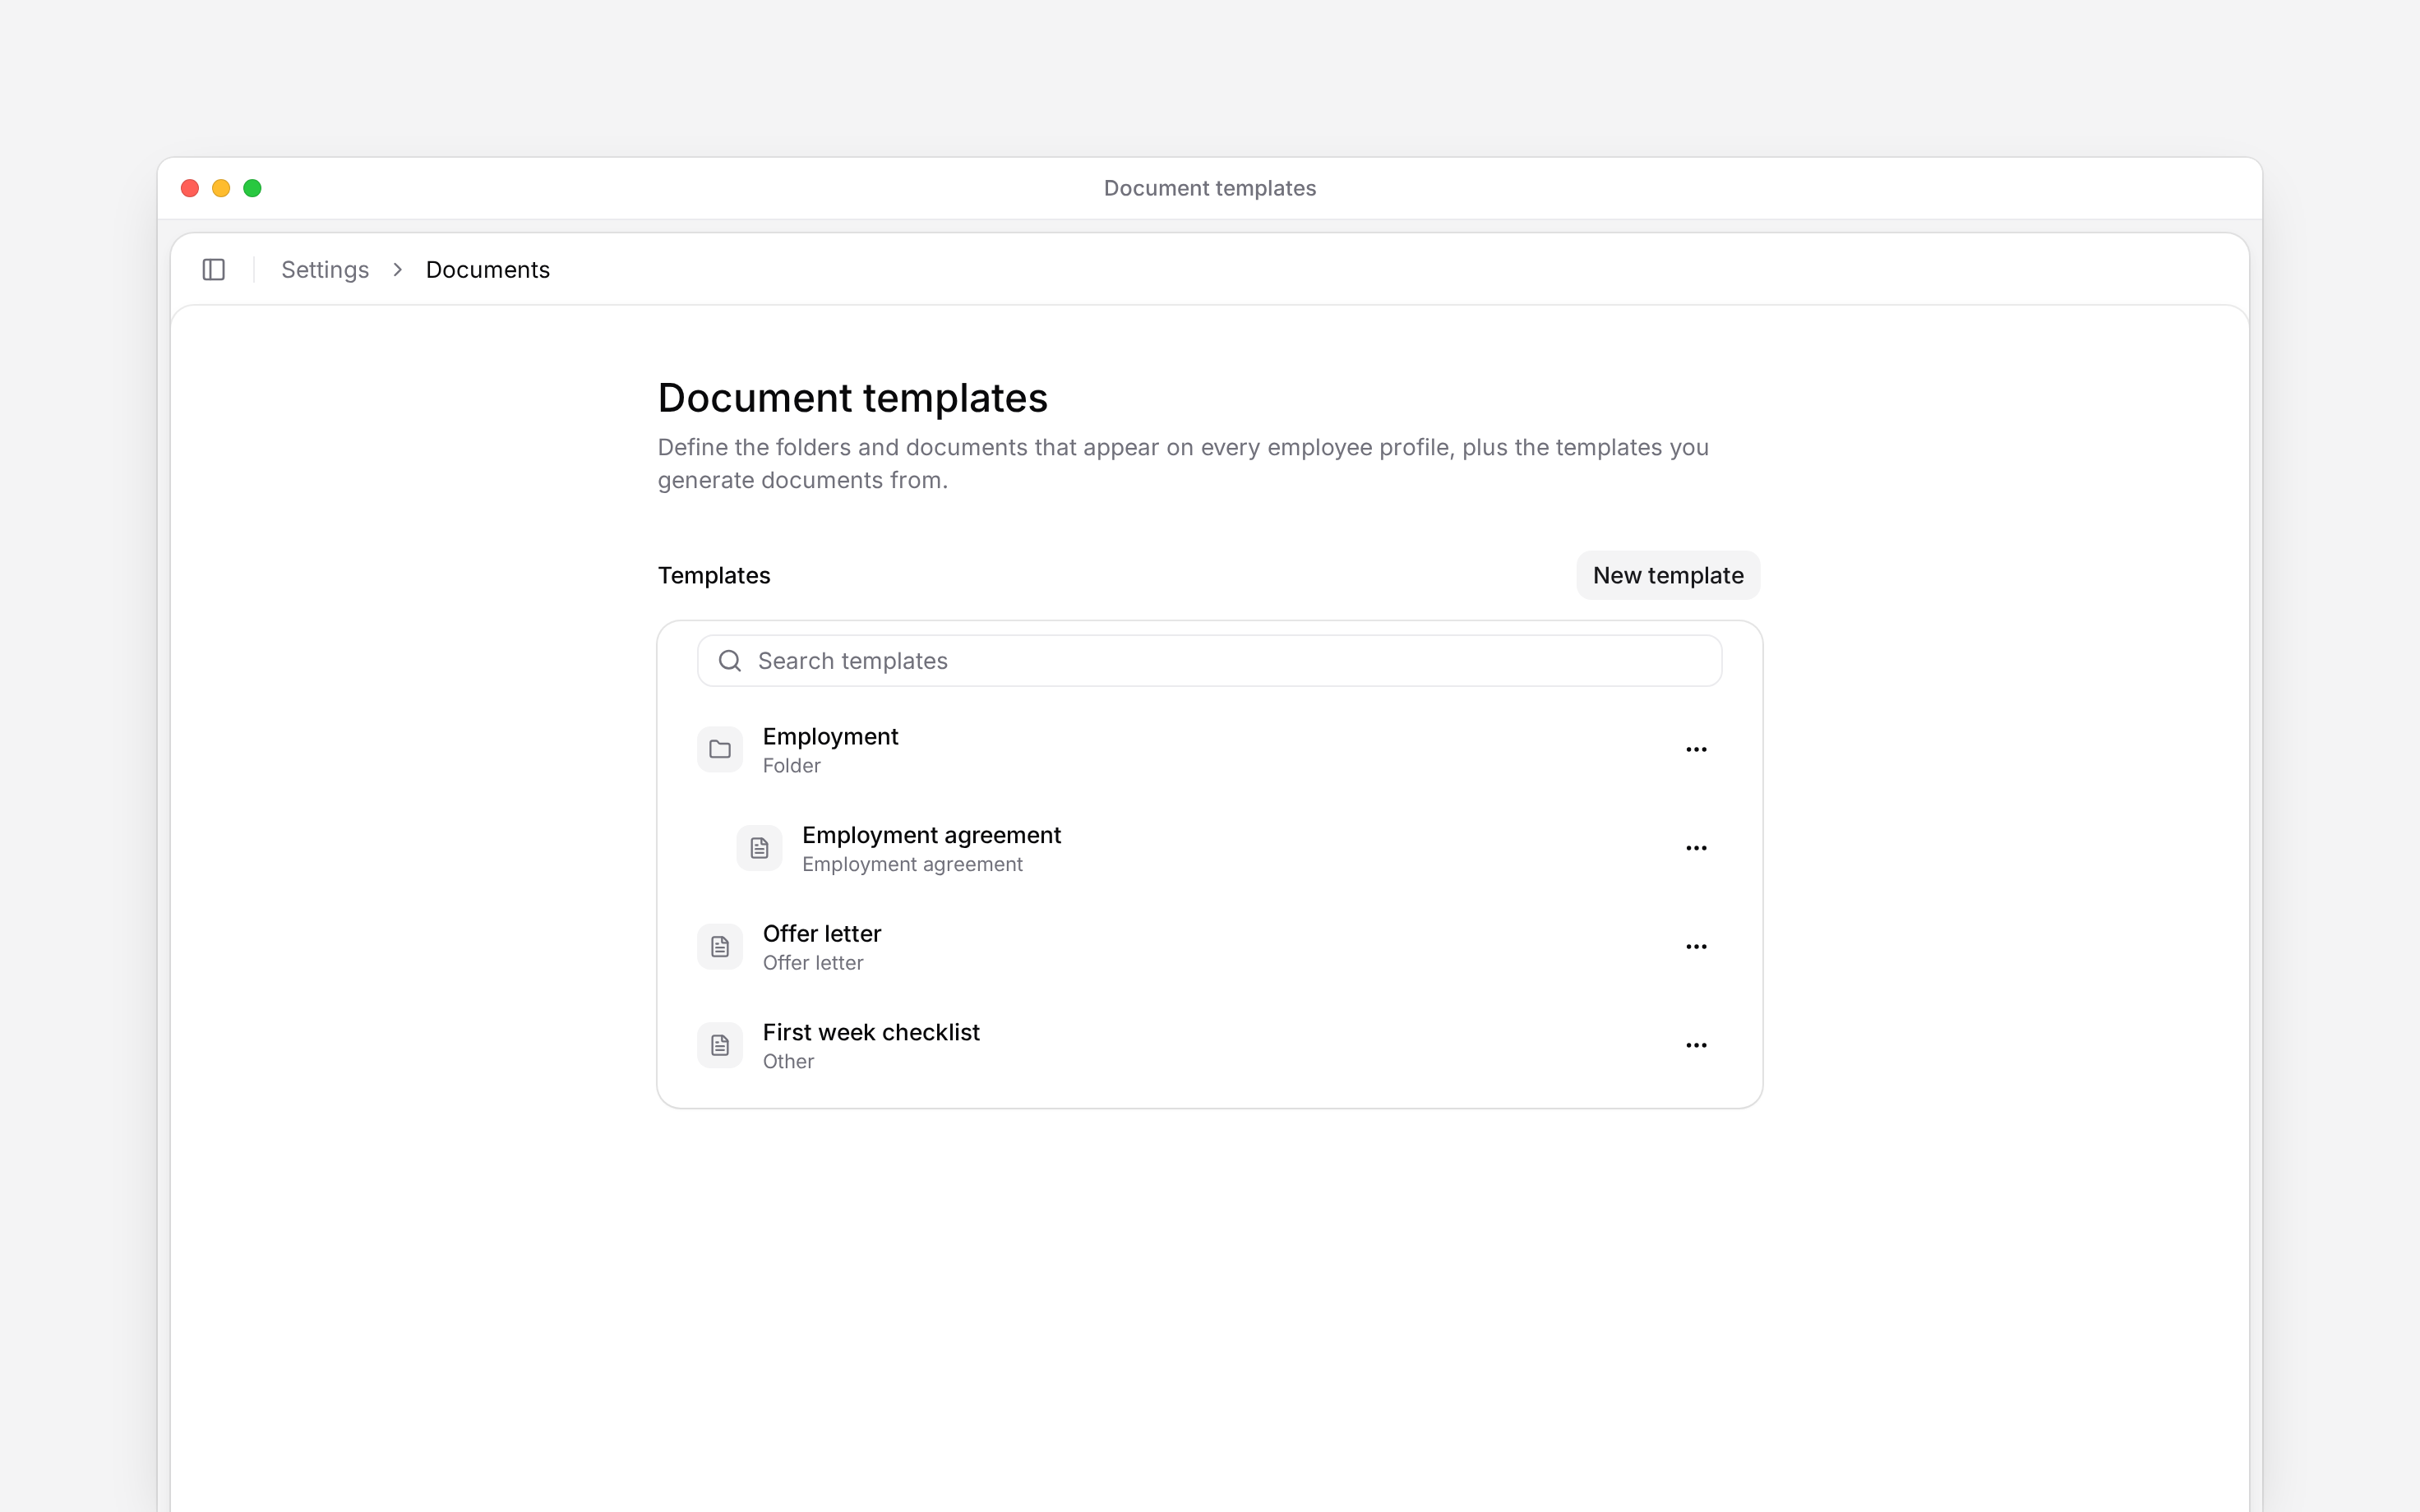Click the search magnifier icon

pyautogui.click(x=730, y=661)
